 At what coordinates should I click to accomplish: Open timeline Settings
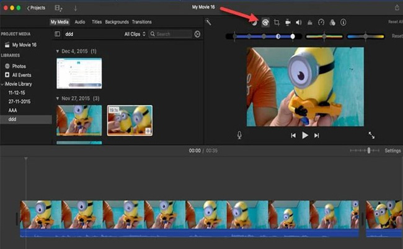[392, 151]
